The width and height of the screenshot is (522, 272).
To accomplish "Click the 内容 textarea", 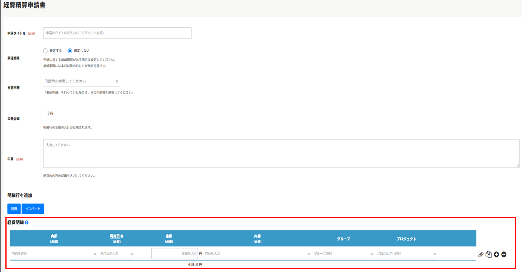I will (x=281, y=153).
